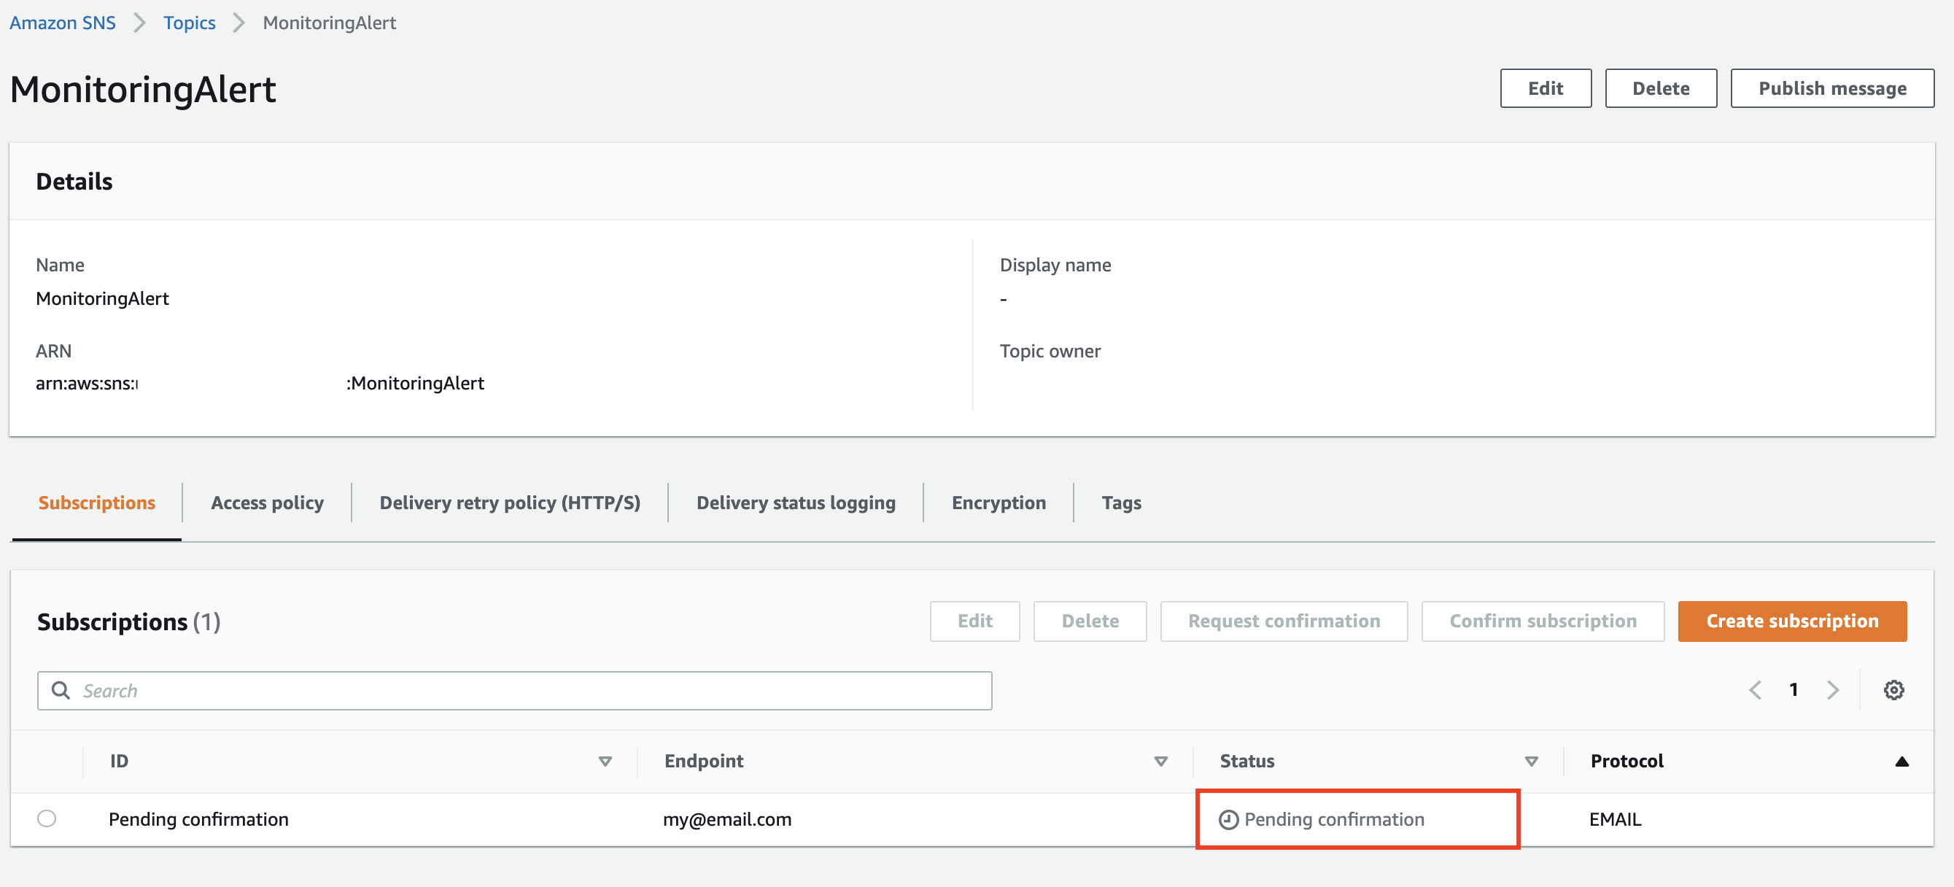Sort the ID column dropdown arrow

tap(605, 761)
